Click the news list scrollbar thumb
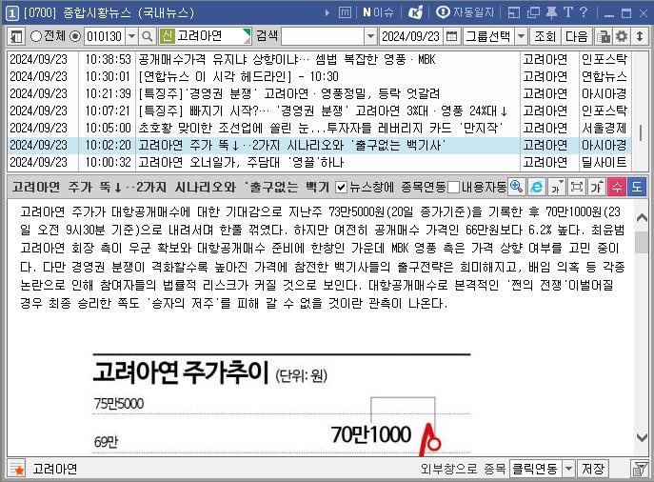Viewport: 654px width, 482px height. click(641, 132)
